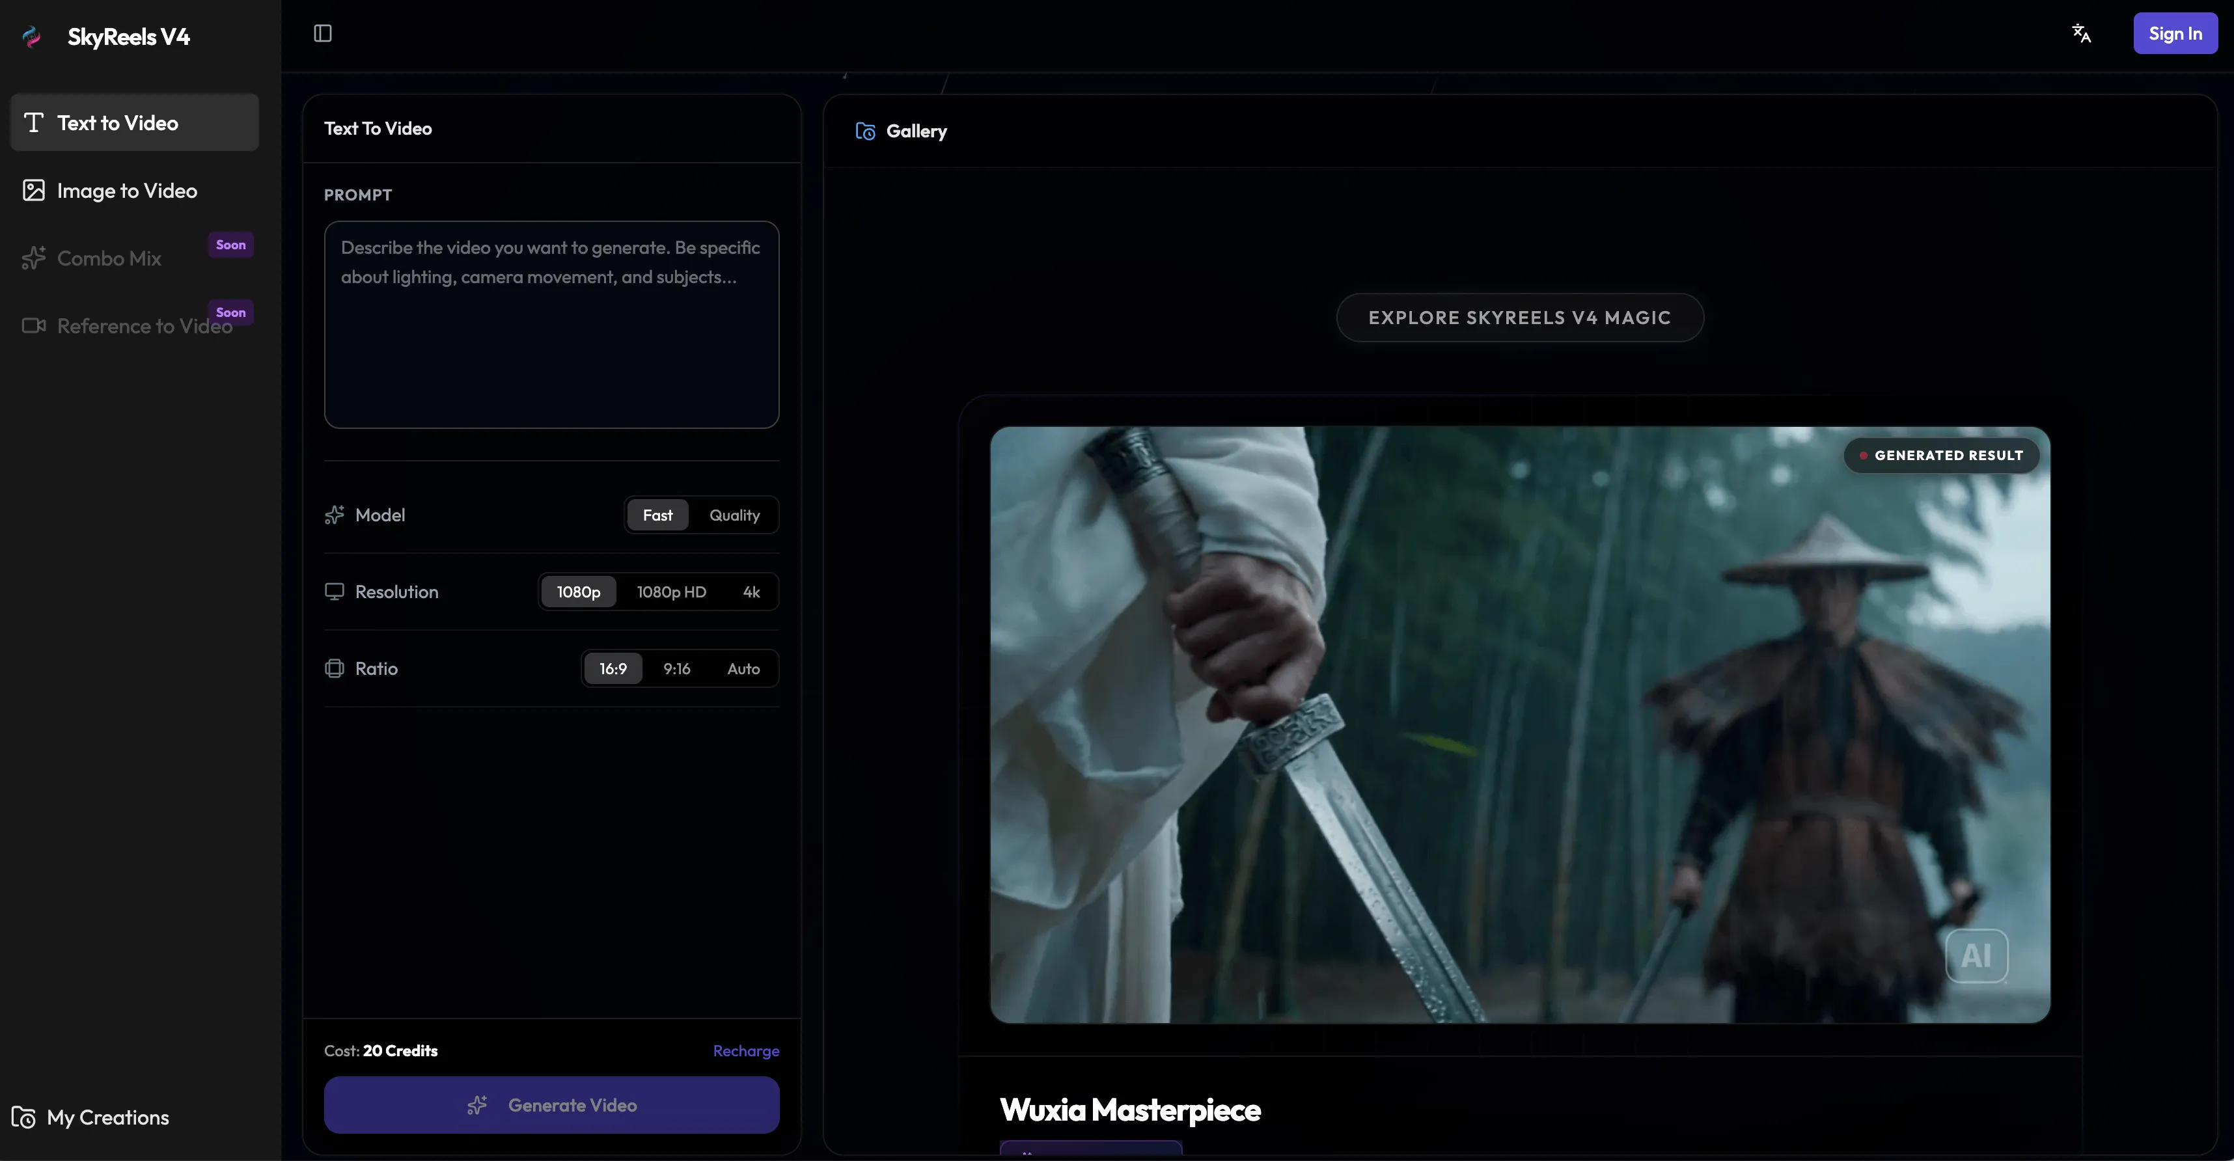Click the Gallery folder icon

click(x=864, y=131)
